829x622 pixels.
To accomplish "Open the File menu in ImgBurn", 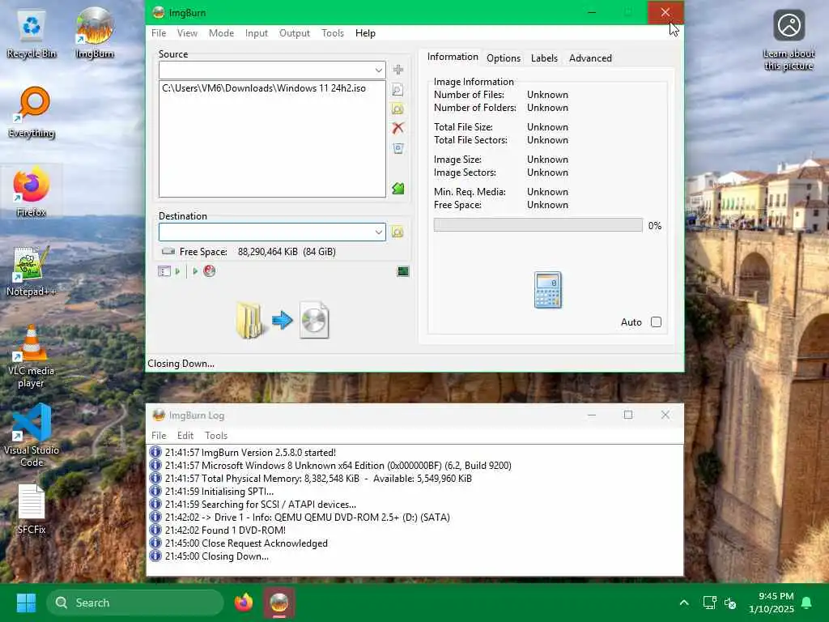I will coord(159,32).
